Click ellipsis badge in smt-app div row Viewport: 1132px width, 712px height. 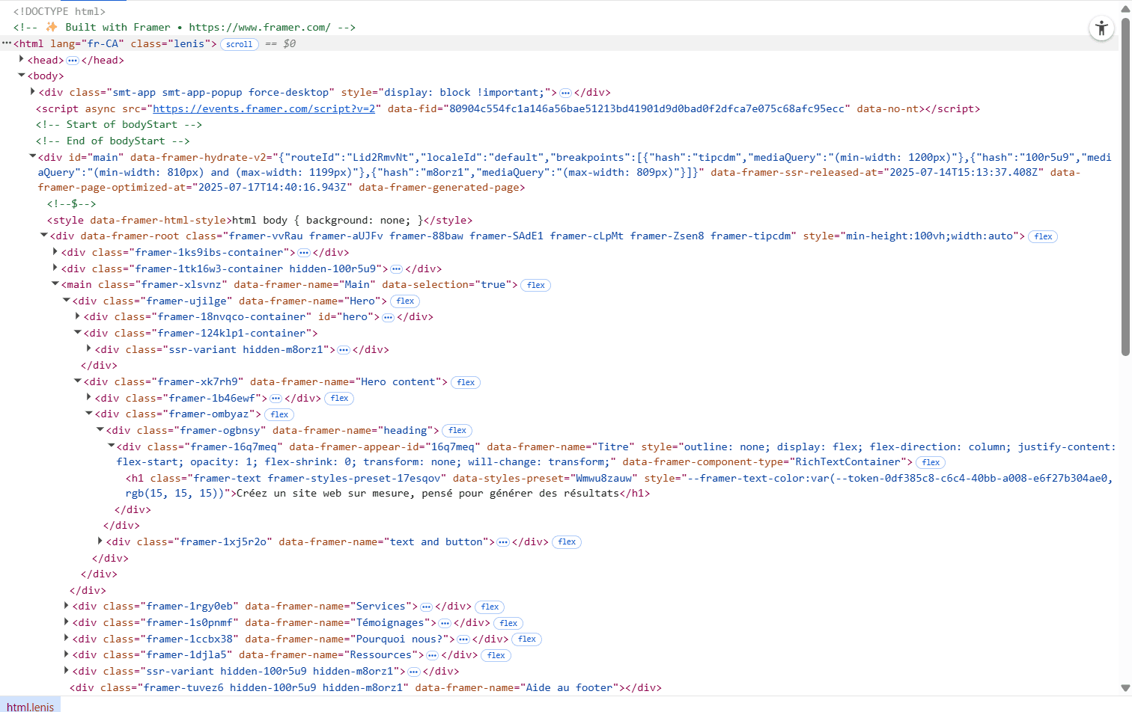coord(566,93)
